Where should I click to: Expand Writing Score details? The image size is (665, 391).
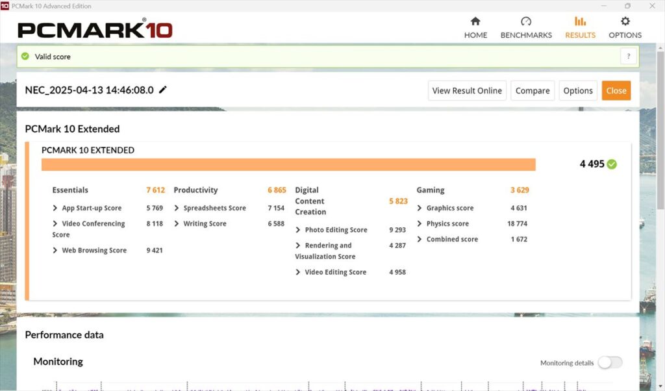[x=177, y=223]
